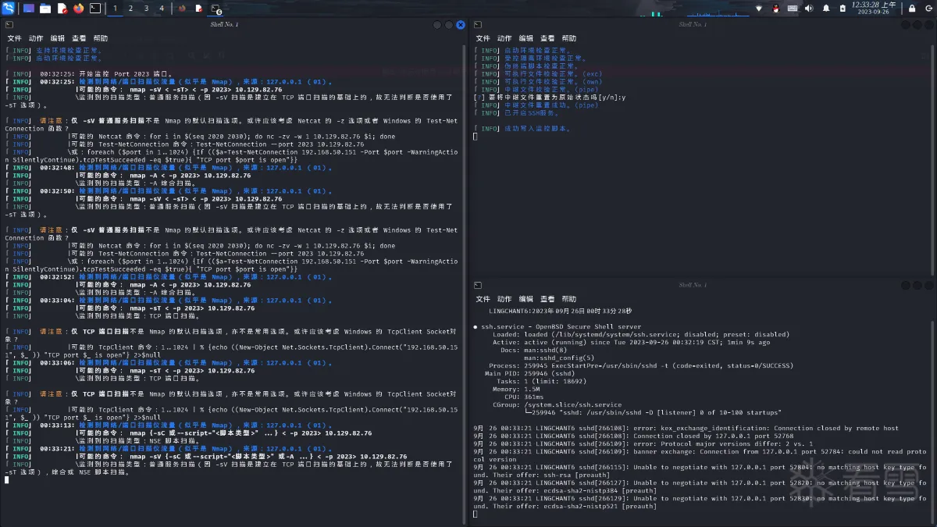Switch to workspace 4

pyautogui.click(x=162, y=9)
